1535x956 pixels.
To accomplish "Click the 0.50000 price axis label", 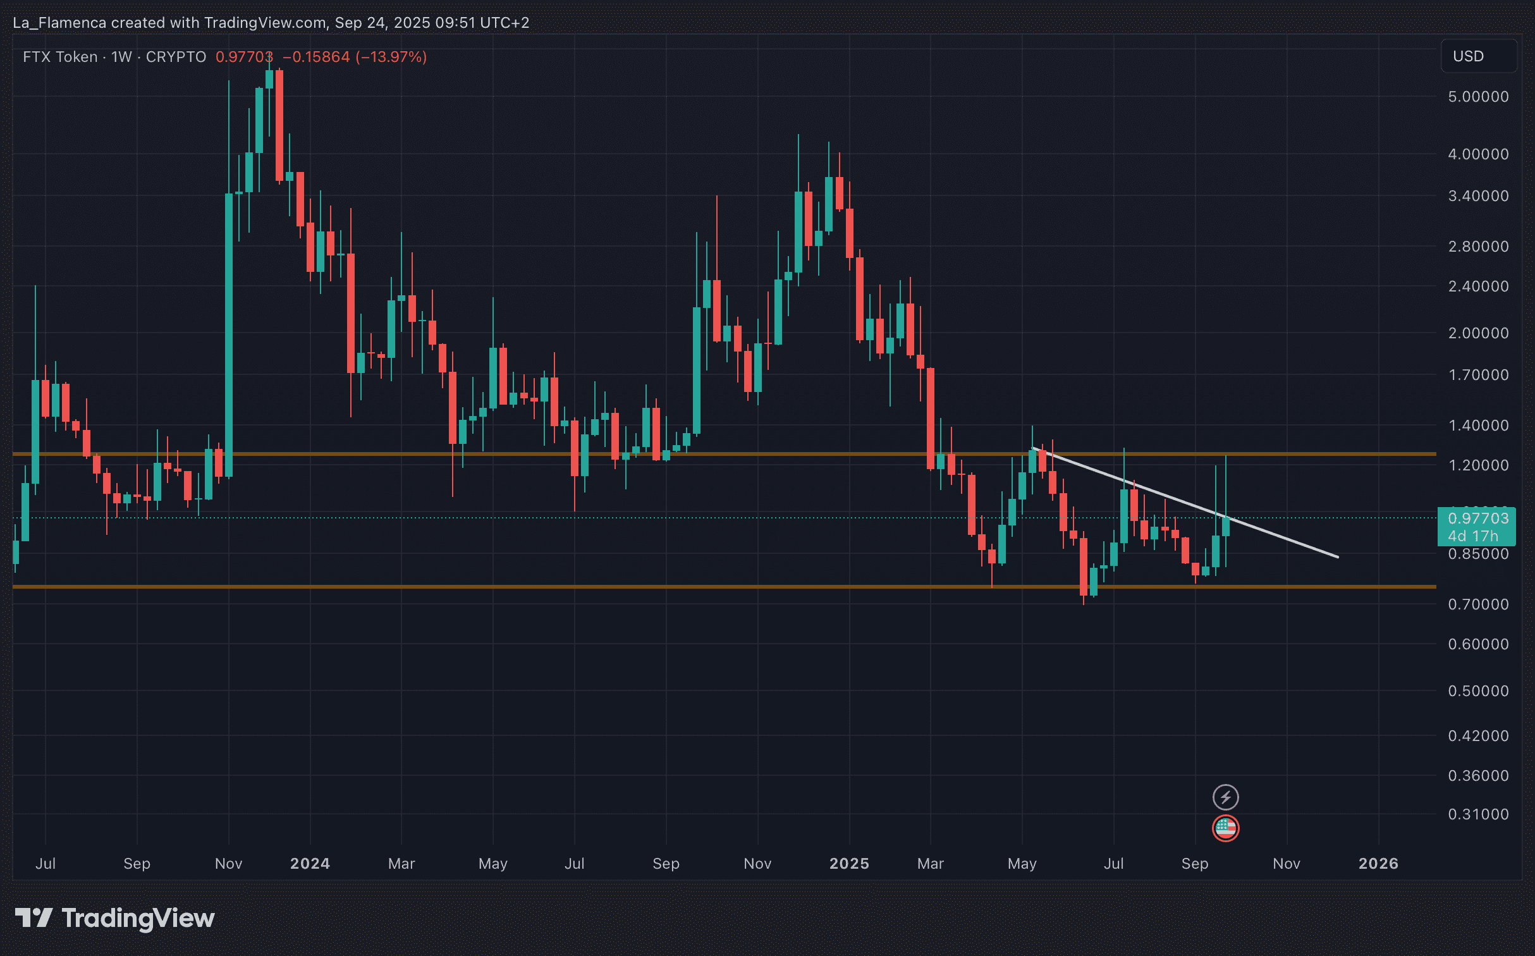I will (1478, 691).
